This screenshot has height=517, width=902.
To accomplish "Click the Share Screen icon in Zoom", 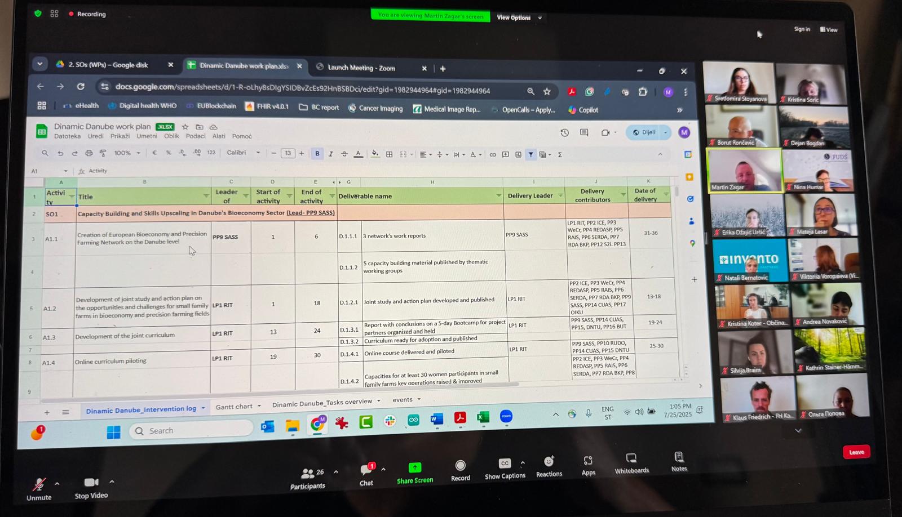I will pos(415,468).
